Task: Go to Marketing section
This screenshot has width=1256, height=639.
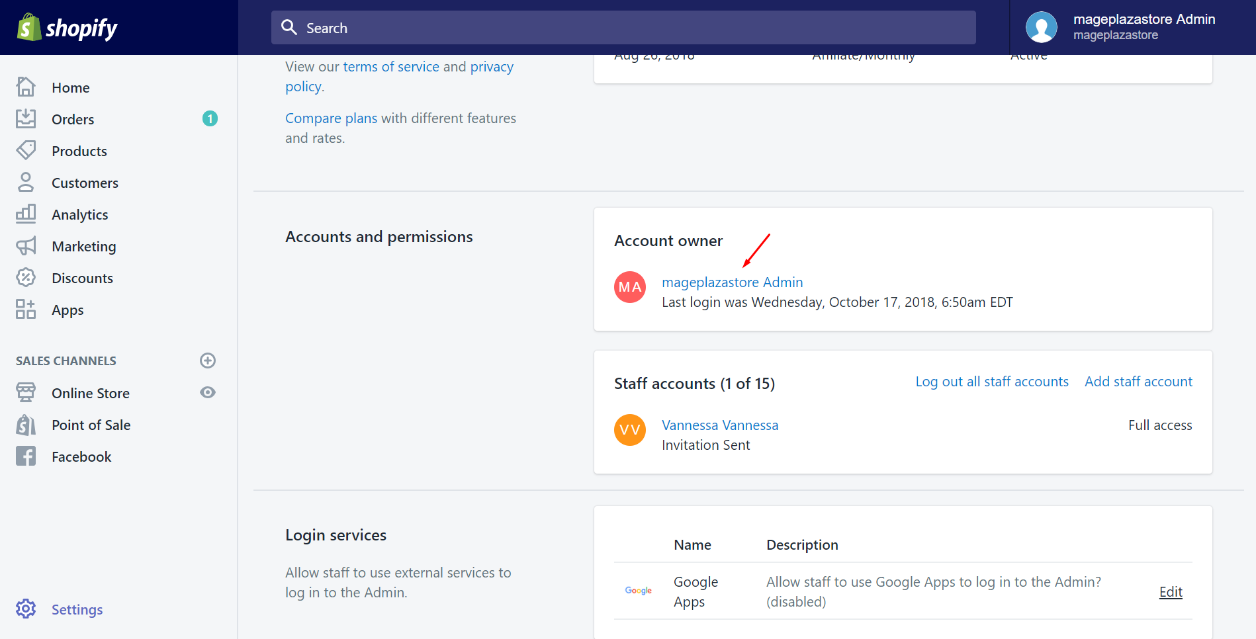Action: click(x=84, y=246)
